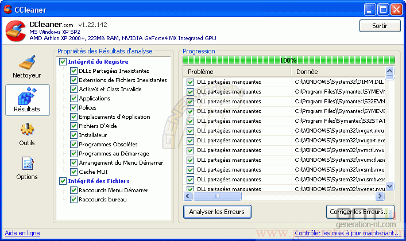Toggle the Cache MUI checkbox

point(74,172)
